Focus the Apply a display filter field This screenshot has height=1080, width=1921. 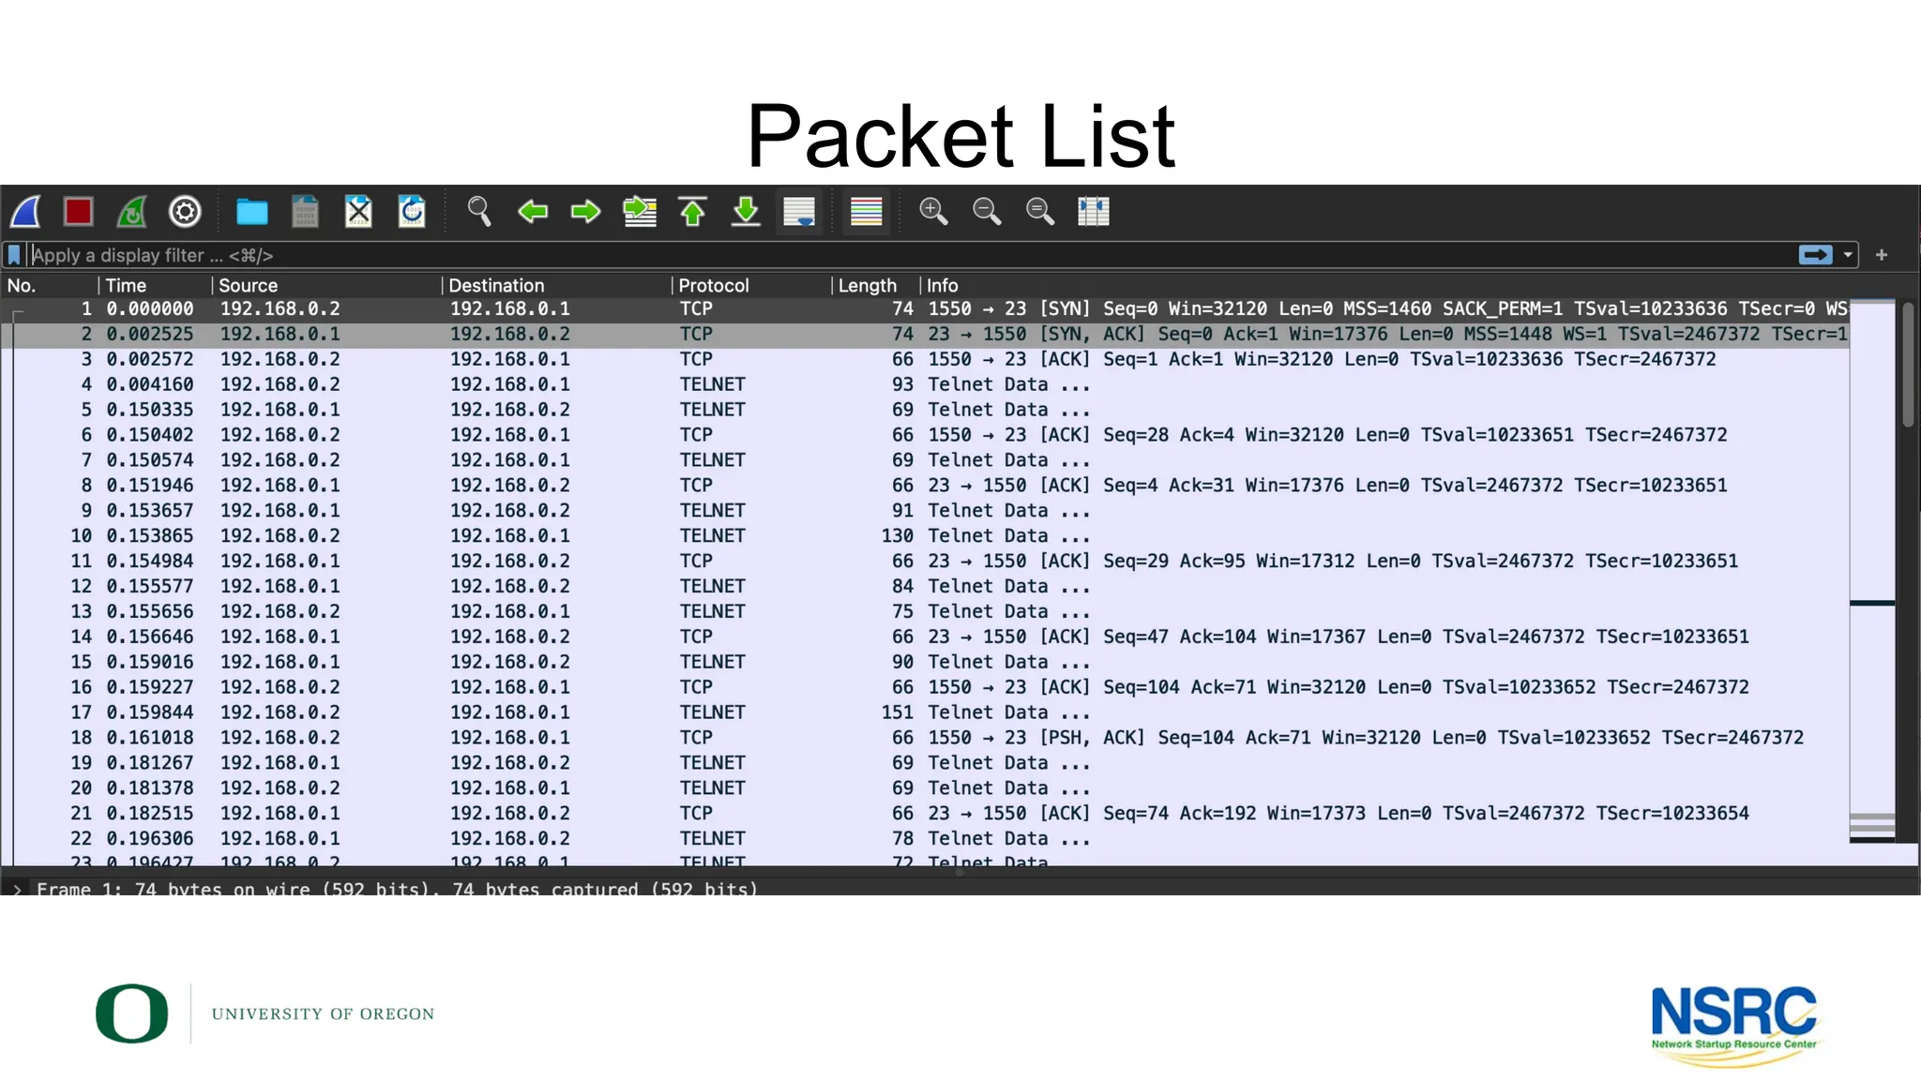[910, 255]
